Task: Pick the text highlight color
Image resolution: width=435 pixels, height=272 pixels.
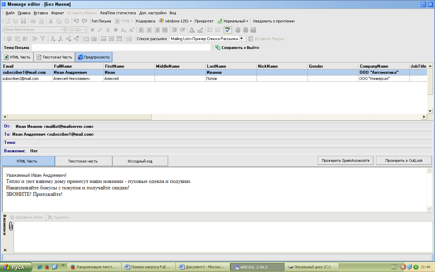Action: [200, 30]
